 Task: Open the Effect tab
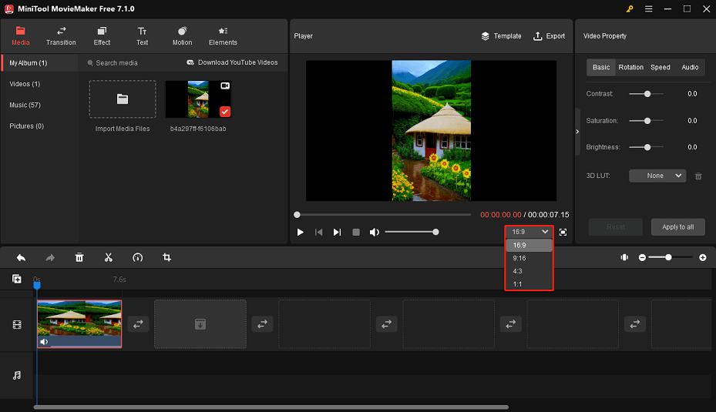tap(102, 36)
